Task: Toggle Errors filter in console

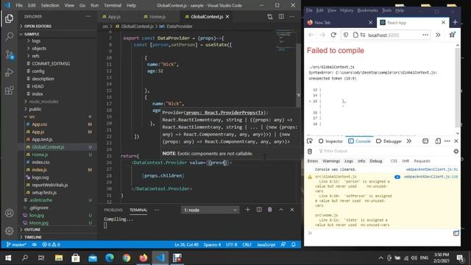Action: [312, 161]
